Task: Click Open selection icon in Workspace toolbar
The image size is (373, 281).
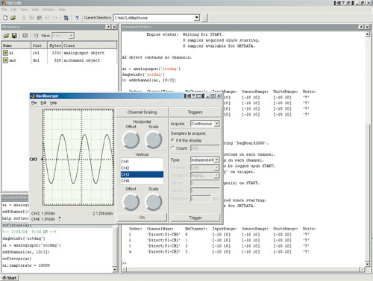Action: click(25, 36)
